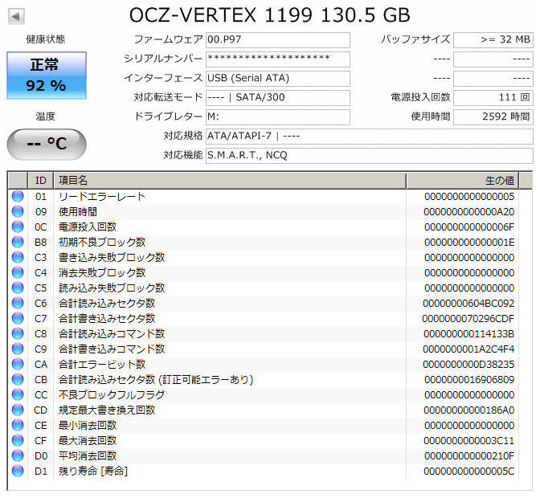Click the status circle for 0C 電源投入回数
Viewport: 540px width, 498px height.
[x=18, y=227]
